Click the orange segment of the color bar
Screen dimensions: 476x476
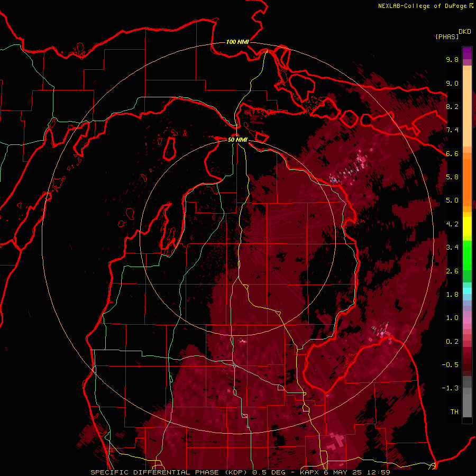click(x=467, y=182)
